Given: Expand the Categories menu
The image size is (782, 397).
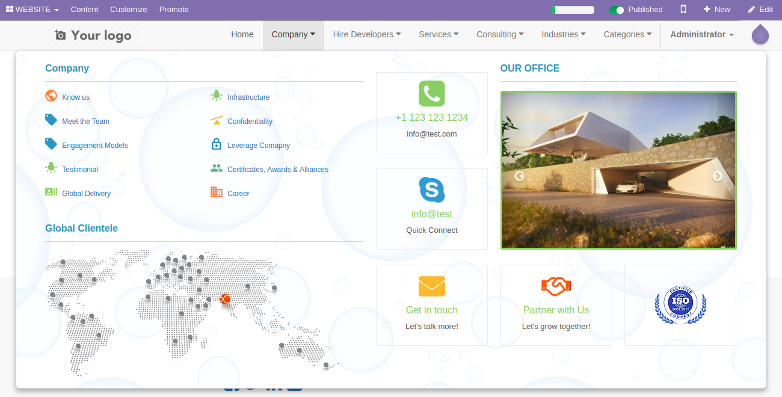Looking at the screenshot, I should pyautogui.click(x=627, y=34).
